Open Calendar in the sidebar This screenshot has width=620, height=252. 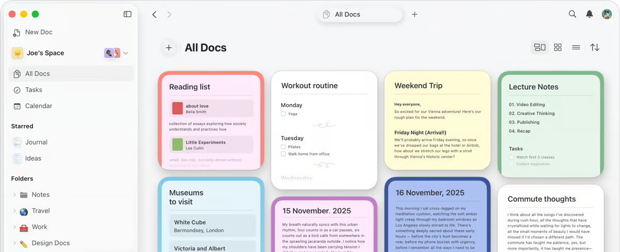[x=71, y=106]
